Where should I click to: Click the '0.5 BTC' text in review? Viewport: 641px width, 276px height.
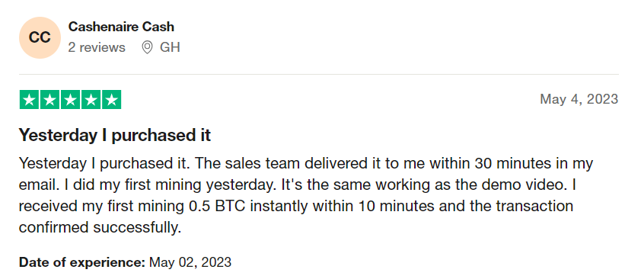coord(217,206)
